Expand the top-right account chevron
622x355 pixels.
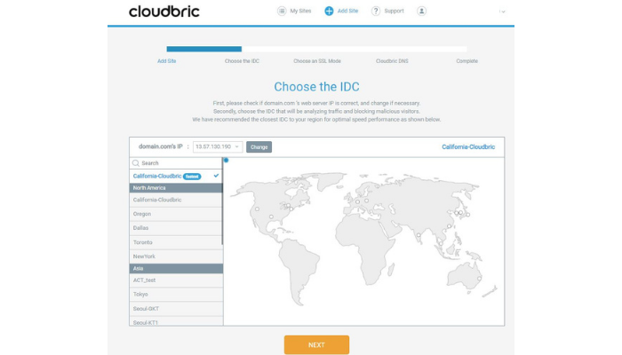click(x=503, y=12)
